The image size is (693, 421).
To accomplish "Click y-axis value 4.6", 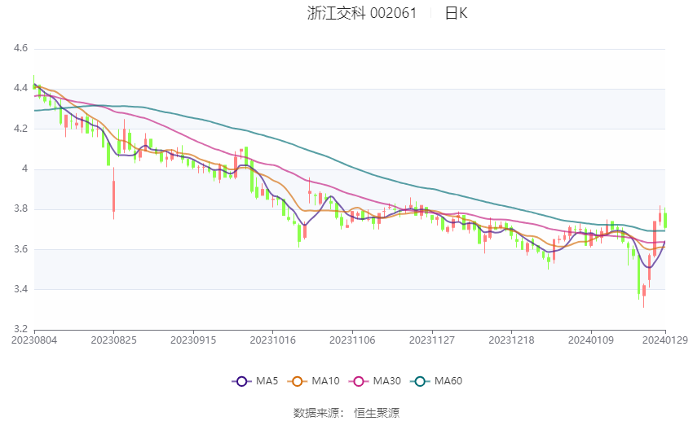I will pyautogui.click(x=20, y=48).
